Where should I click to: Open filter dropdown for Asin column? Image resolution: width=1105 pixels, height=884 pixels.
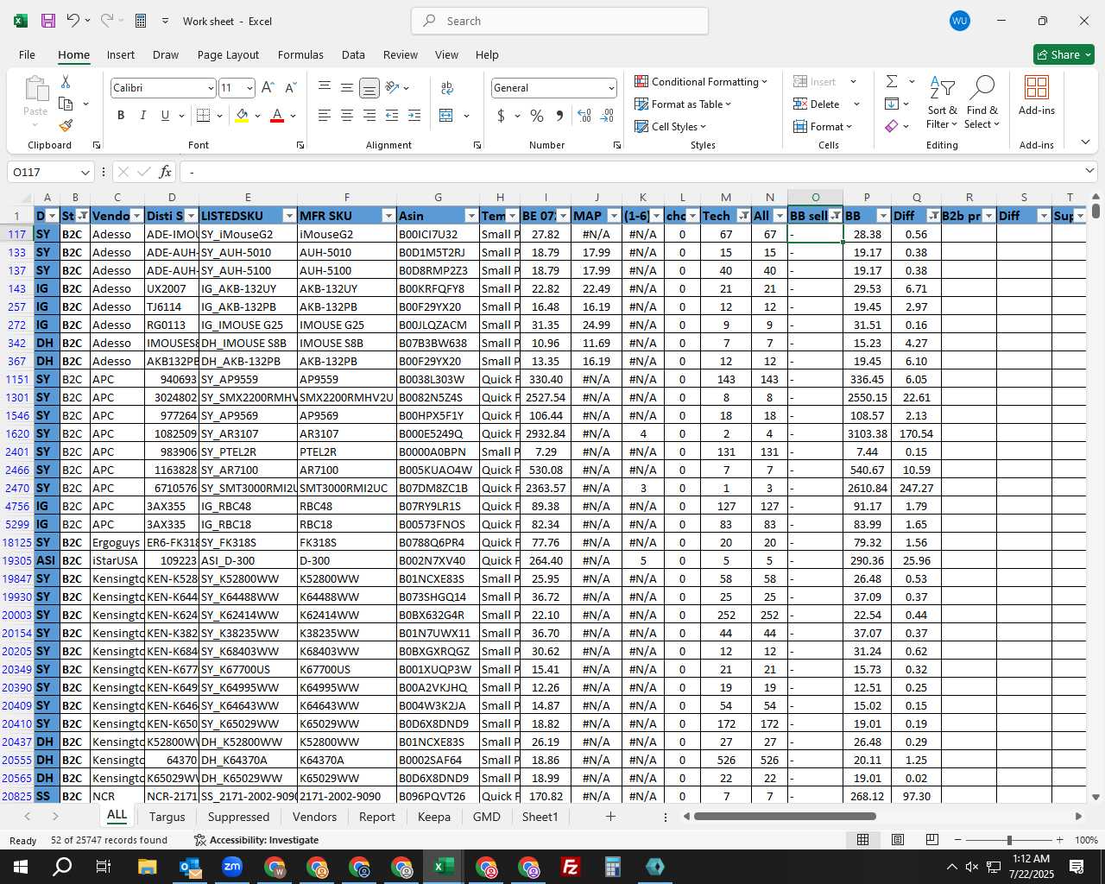[x=471, y=216]
